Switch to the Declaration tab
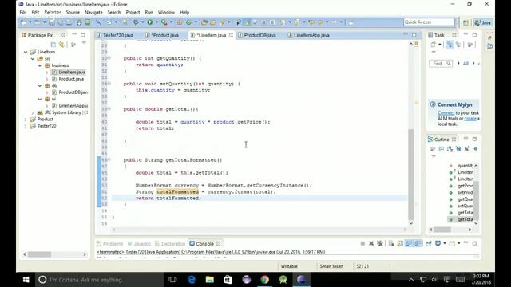511x287 pixels. pyautogui.click(x=172, y=244)
